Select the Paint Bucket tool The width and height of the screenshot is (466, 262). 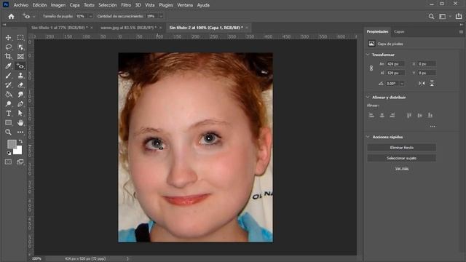point(8,95)
